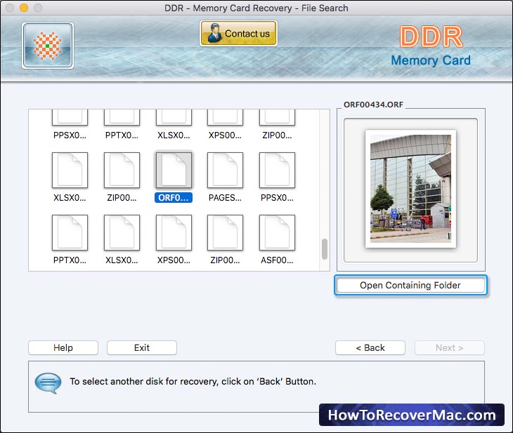Image resolution: width=513 pixels, height=433 pixels.
Task: Select the highlighted ORF0... file icon
Action: (x=174, y=171)
